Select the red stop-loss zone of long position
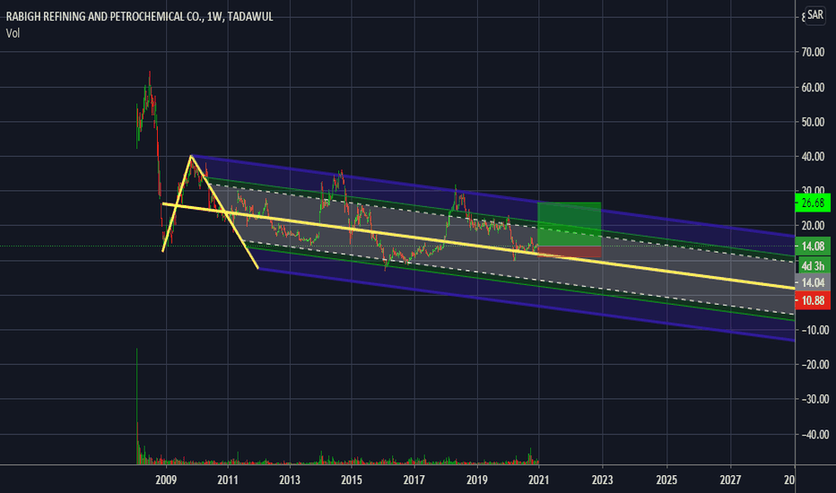The image size is (836, 493). coord(570,252)
